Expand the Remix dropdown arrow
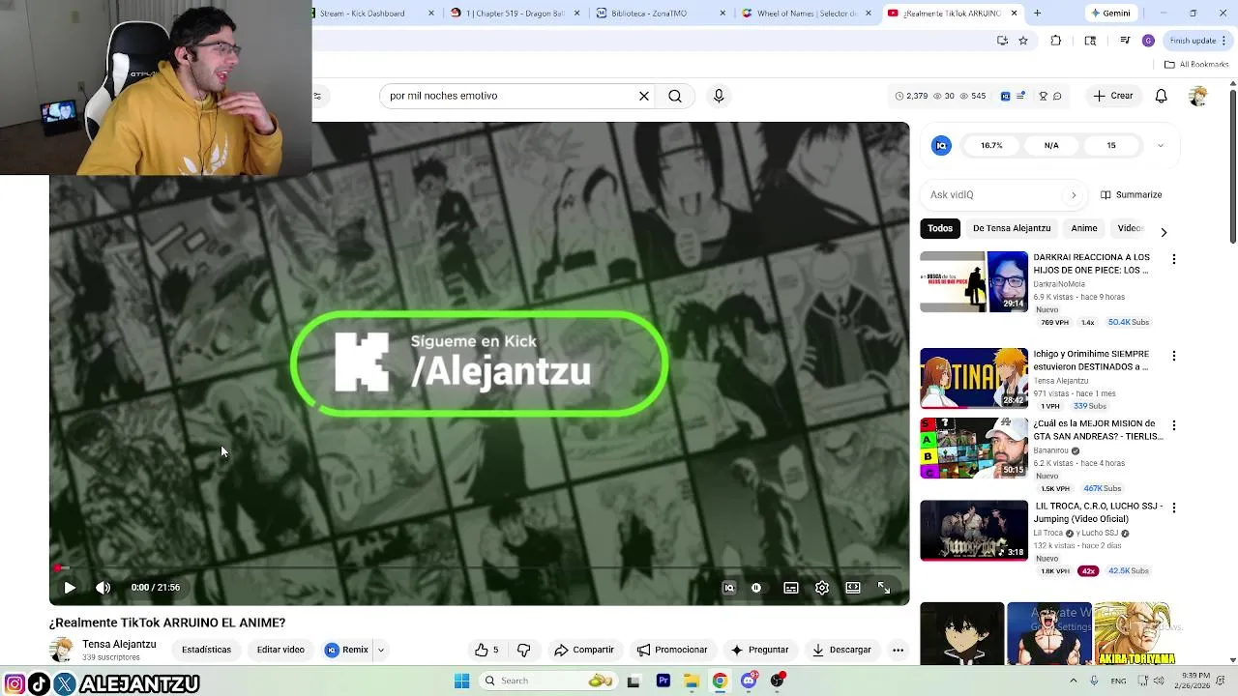The height and width of the screenshot is (696, 1238). point(381,650)
